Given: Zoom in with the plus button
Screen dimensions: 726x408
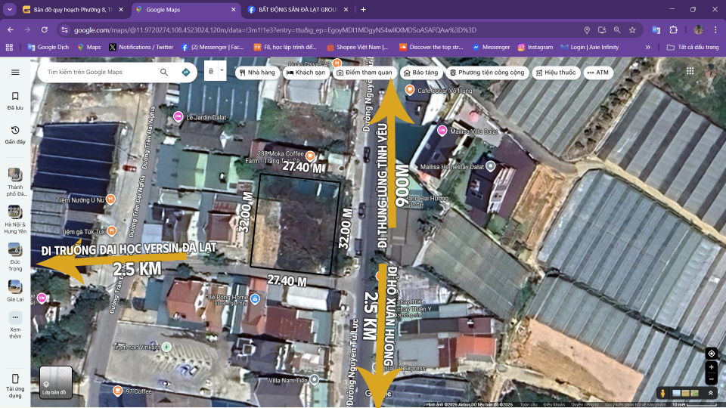Looking at the screenshot, I should pyautogui.click(x=711, y=367).
